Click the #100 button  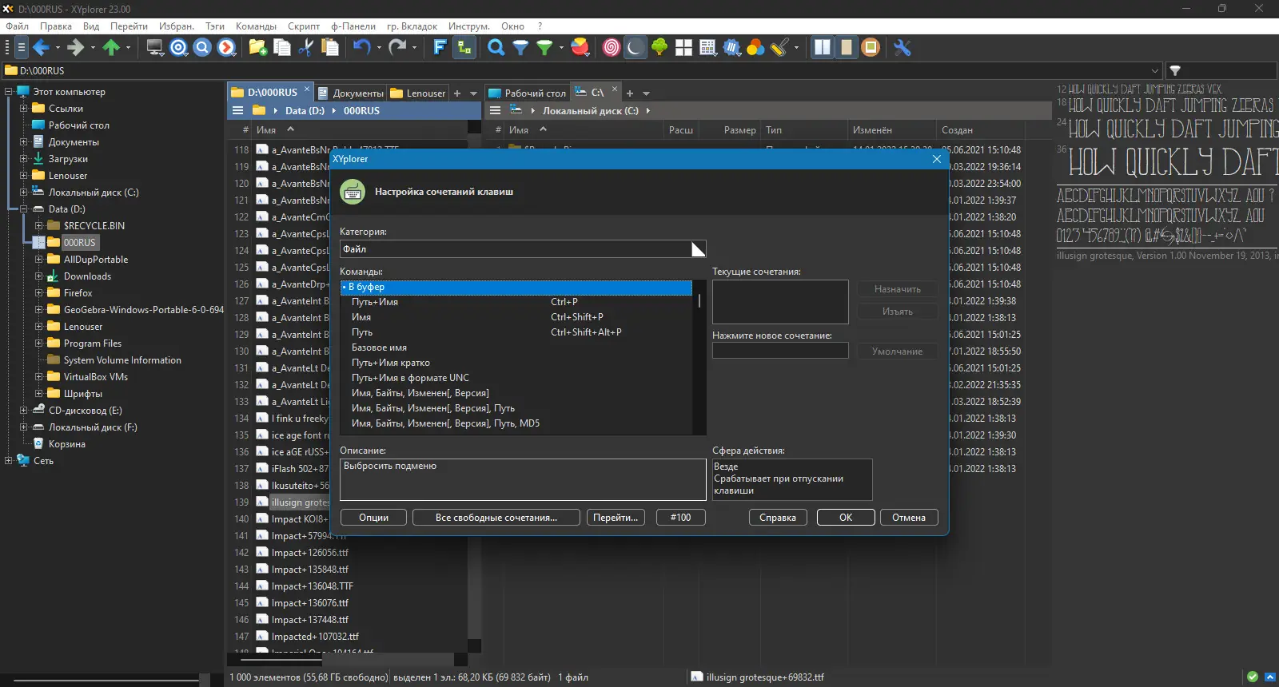681,518
